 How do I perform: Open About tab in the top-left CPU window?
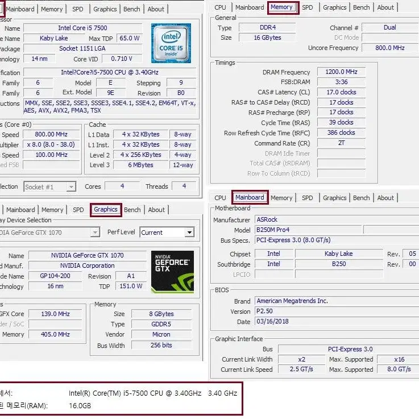tap(156, 9)
